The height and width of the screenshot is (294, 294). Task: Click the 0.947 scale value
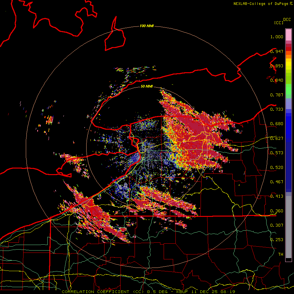[x=277, y=51]
